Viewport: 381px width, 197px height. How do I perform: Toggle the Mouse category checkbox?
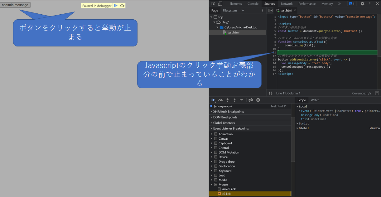tap(216, 185)
